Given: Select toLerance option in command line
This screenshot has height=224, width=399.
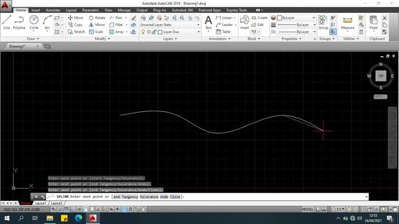Looking at the screenshot, I should (149, 197).
